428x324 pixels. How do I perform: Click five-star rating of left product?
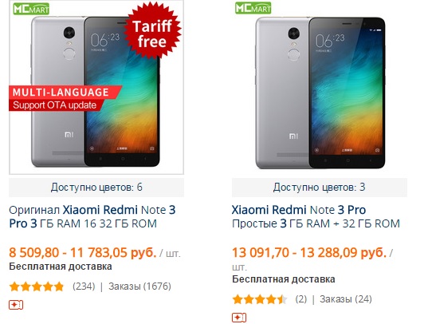click(x=37, y=286)
